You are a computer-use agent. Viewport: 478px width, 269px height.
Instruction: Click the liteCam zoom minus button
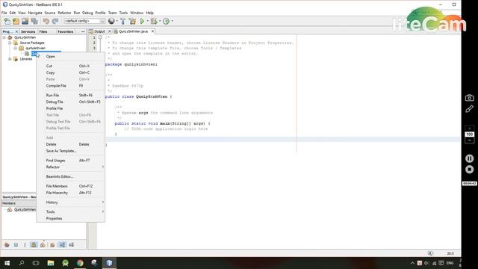[x=470, y=140]
